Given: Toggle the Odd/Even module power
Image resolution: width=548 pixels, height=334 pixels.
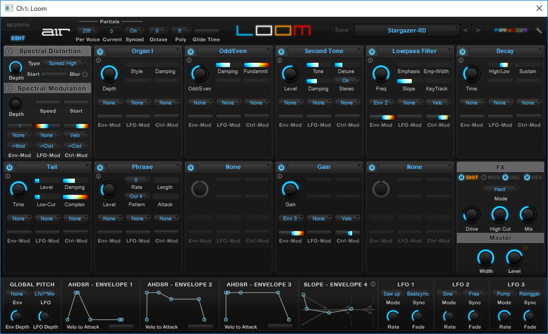Looking at the screenshot, I should point(190,51).
